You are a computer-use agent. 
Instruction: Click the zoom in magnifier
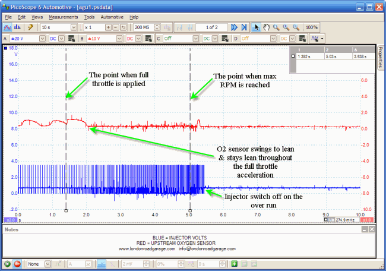point(286,27)
